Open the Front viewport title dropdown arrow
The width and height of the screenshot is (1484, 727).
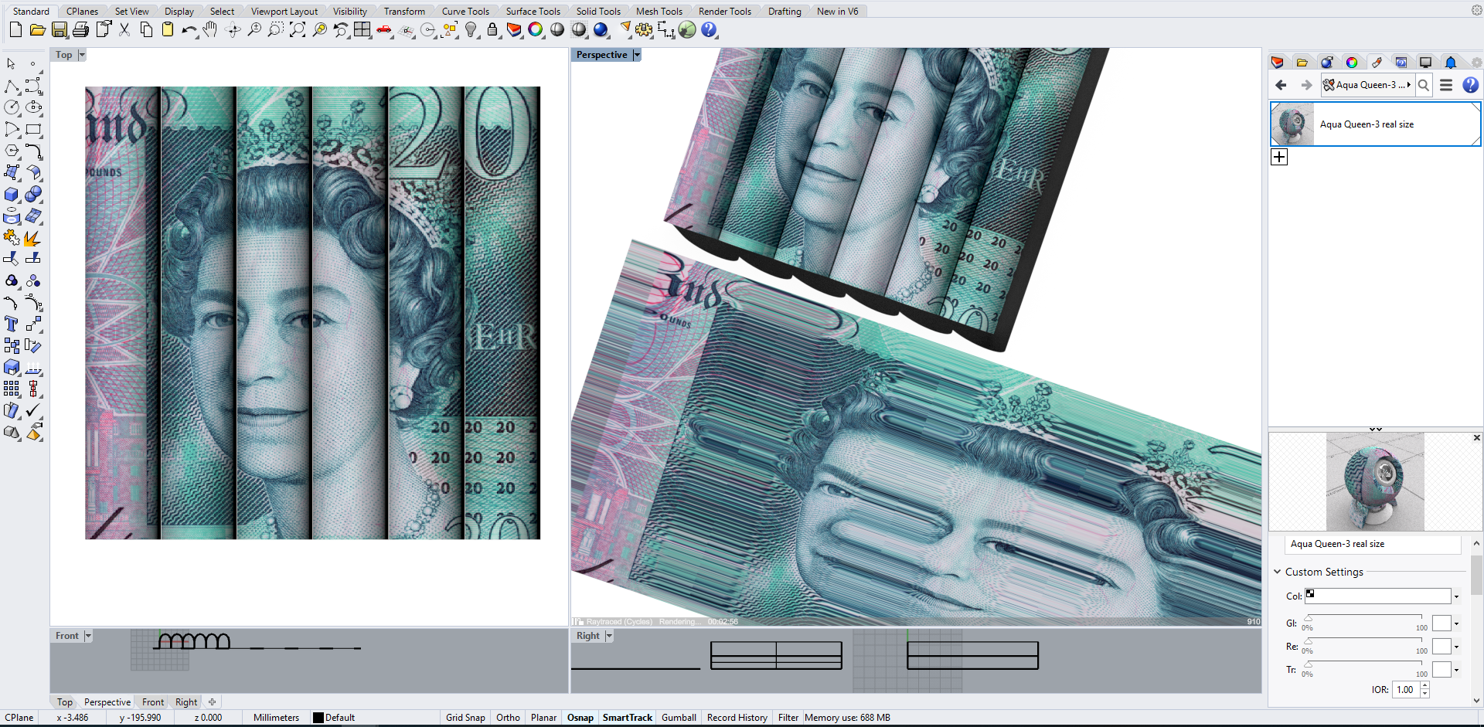[x=88, y=636]
